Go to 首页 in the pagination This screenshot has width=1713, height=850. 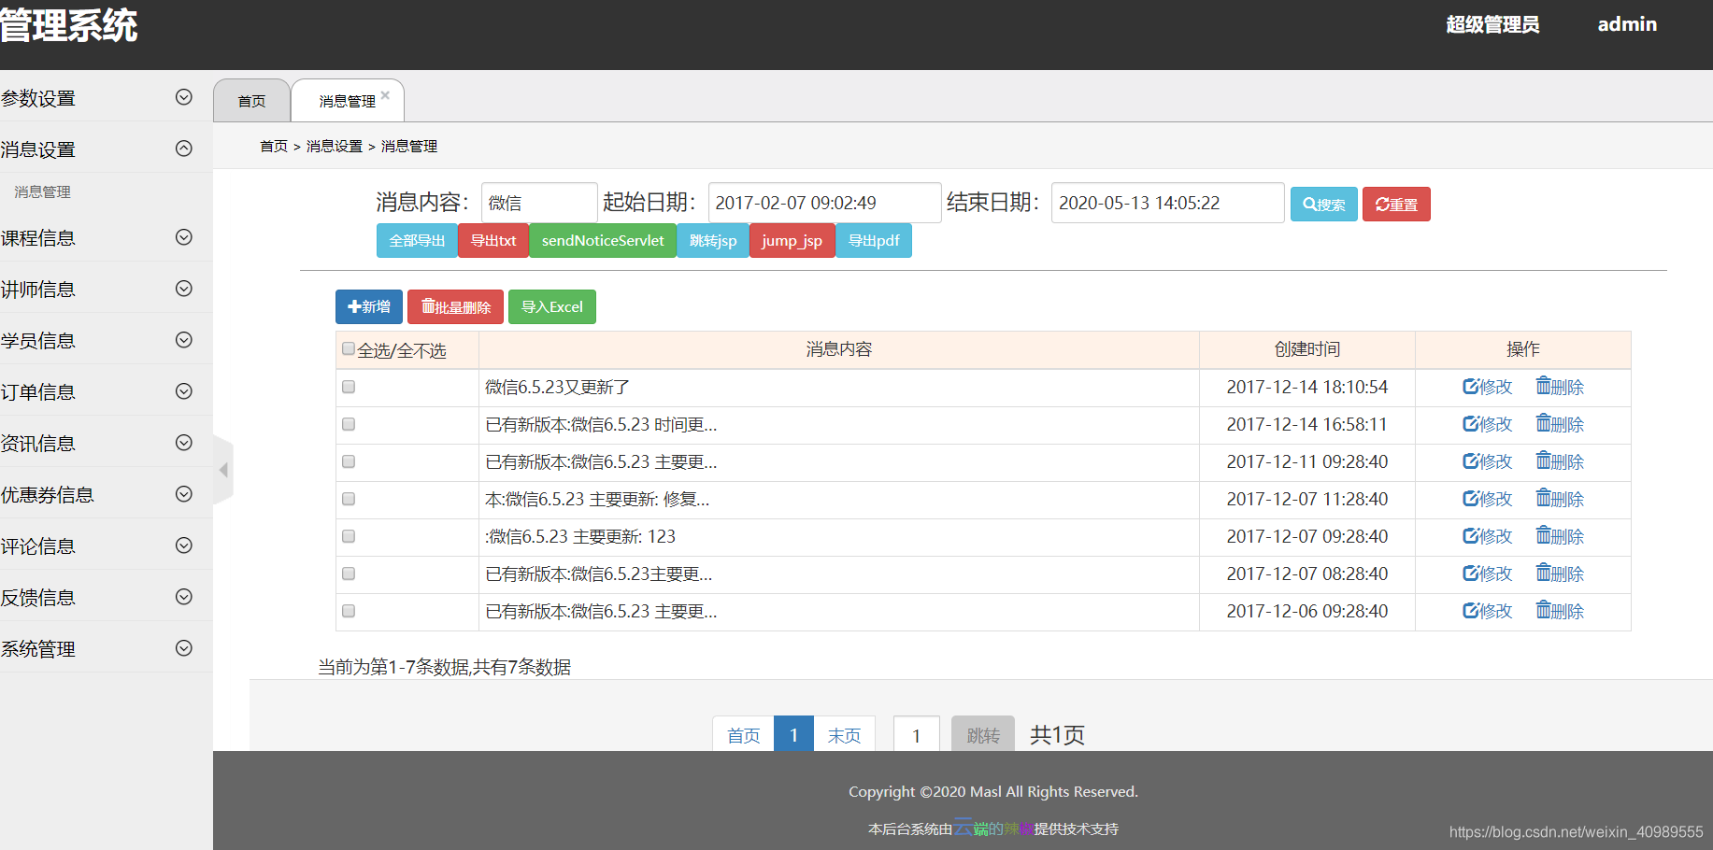(744, 735)
